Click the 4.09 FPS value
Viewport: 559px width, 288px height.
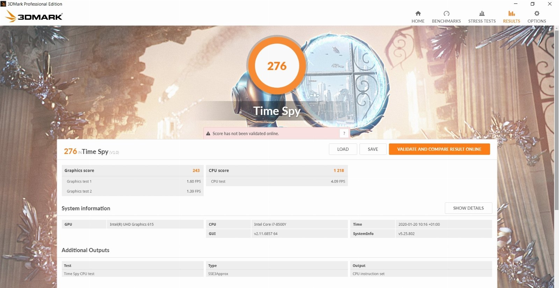[338, 181]
